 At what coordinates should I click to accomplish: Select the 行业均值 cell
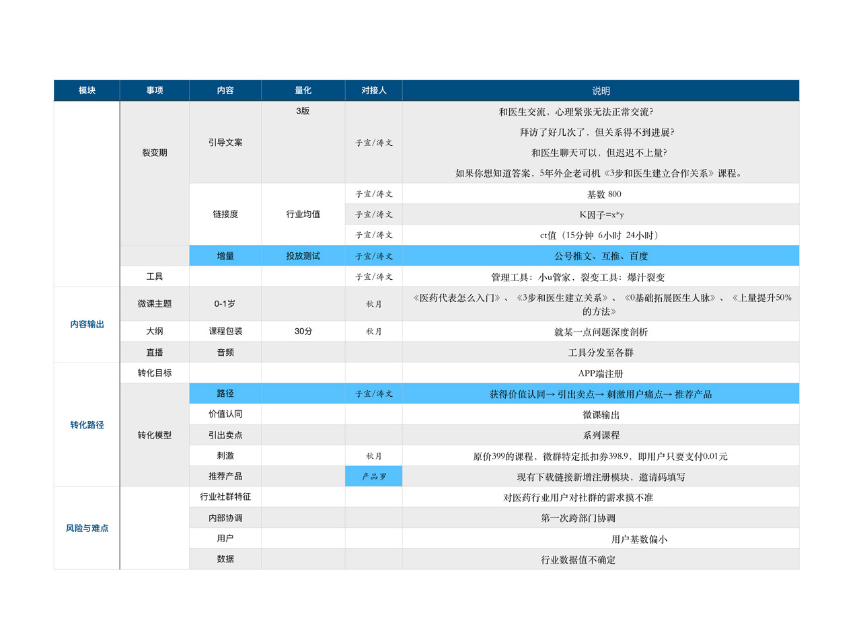point(303,214)
